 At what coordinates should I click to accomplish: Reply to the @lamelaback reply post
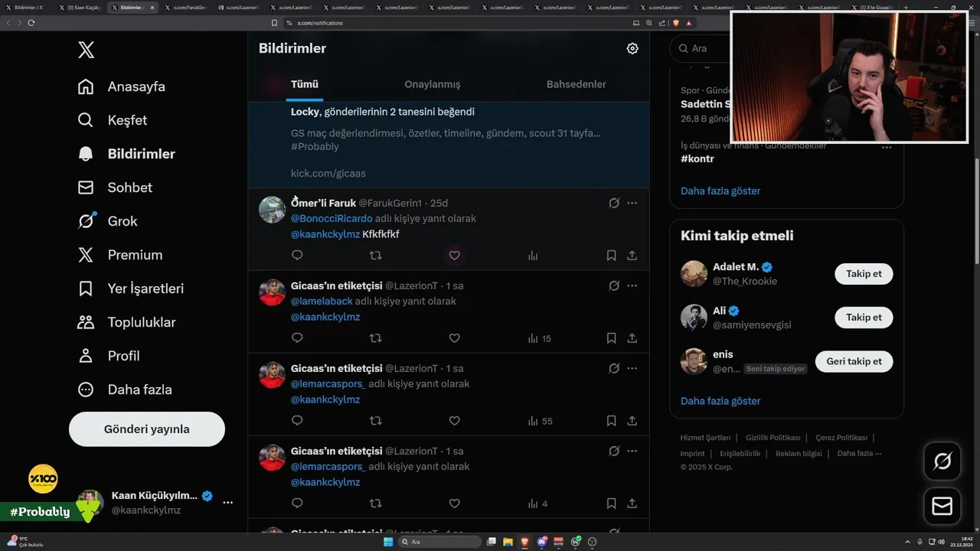tap(297, 338)
